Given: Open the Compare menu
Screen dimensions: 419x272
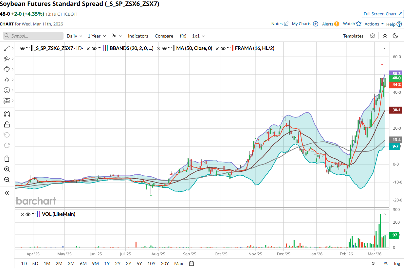Looking at the screenshot, I should pos(164,36).
